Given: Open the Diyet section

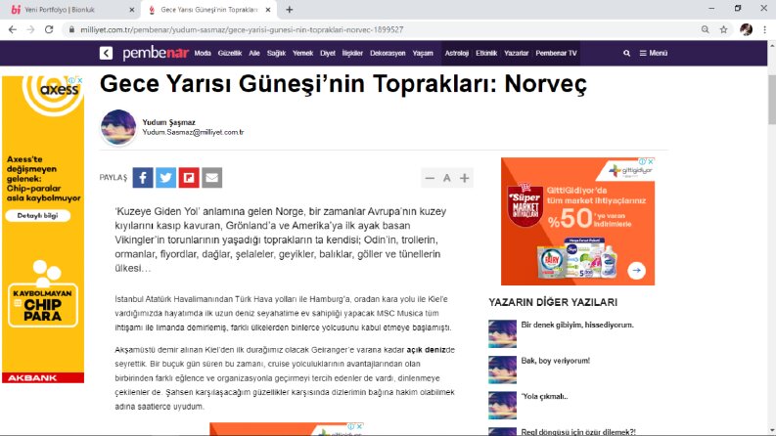Looking at the screenshot, I should pos(327,53).
